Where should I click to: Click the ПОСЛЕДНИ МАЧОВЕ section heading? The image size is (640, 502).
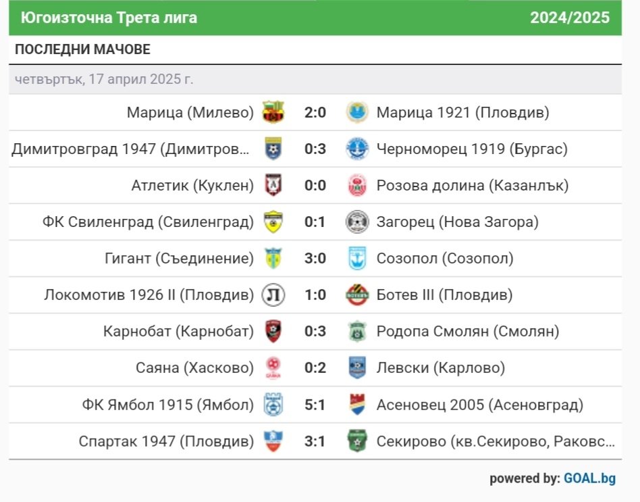pos(82,49)
